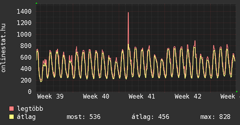Select the Week 40 axis label

(96, 97)
